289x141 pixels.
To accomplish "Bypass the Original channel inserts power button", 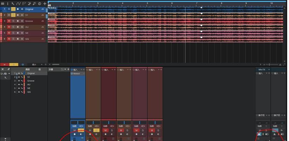I will (x=72, y=70).
